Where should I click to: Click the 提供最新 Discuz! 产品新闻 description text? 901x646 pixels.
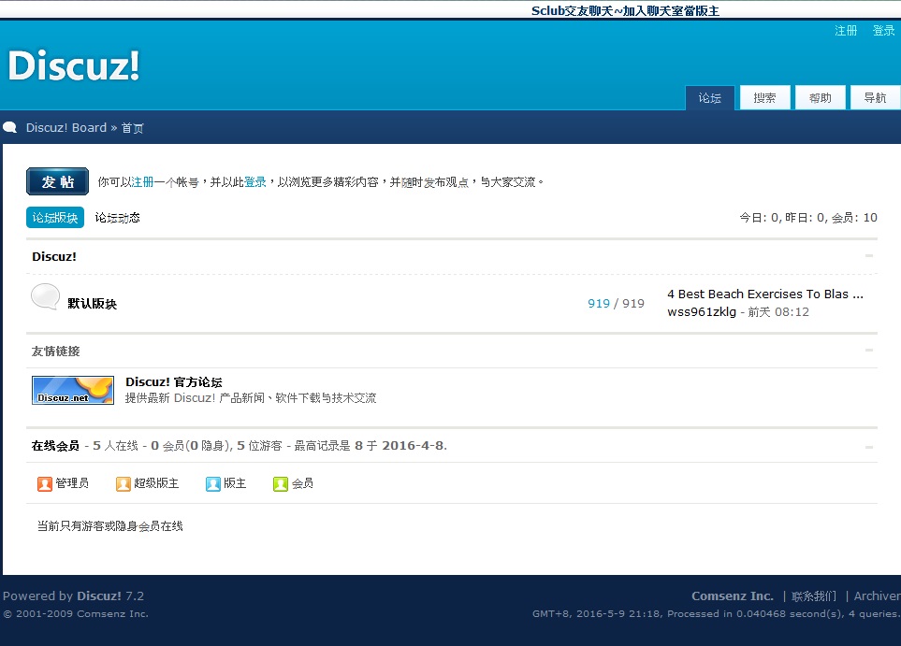coord(251,398)
